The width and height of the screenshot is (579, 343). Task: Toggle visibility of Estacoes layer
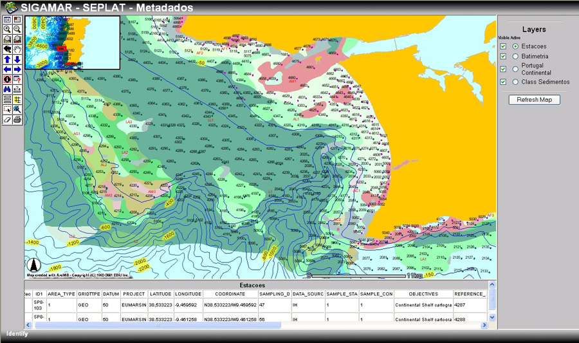click(x=503, y=46)
